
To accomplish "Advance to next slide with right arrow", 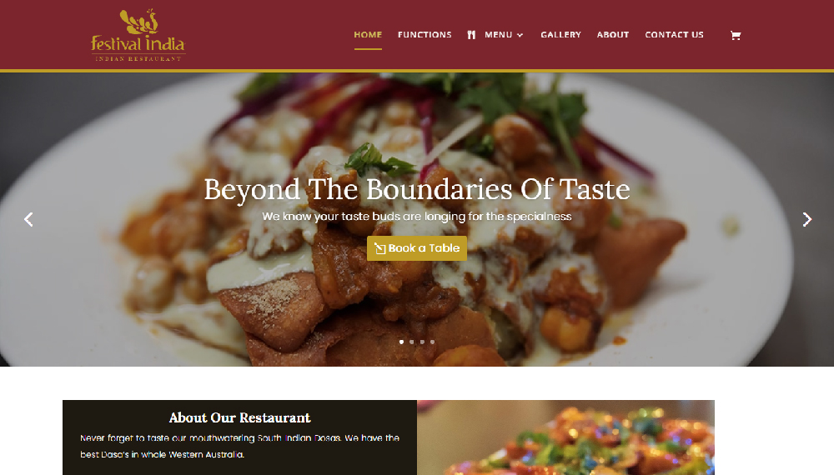I will coord(806,219).
